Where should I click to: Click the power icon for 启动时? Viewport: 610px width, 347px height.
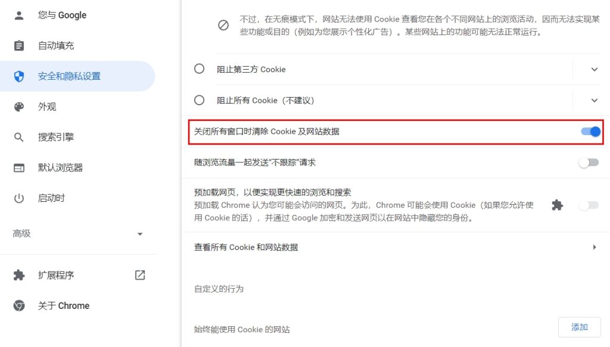18,198
